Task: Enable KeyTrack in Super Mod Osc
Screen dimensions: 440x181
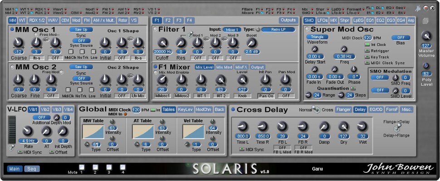Action: tap(367, 57)
